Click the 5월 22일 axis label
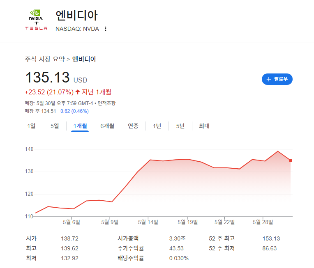314x268 pixels. (x=224, y=222)
